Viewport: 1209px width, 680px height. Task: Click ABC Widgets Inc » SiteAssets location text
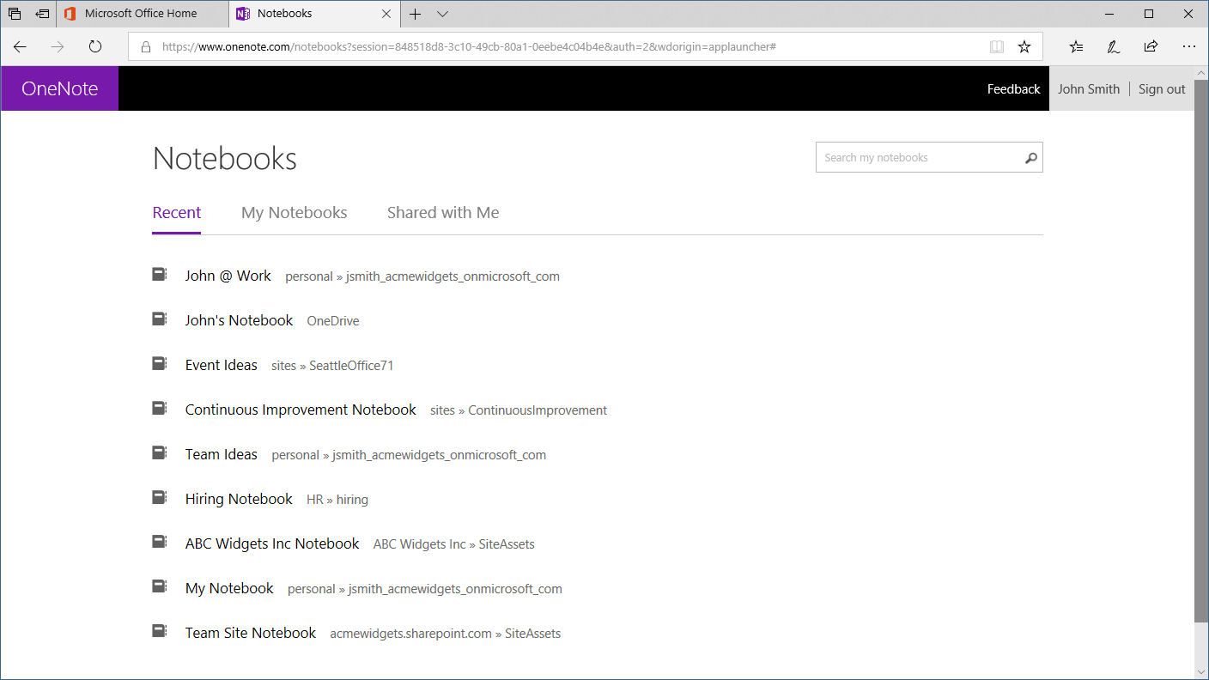pos(454,544)
